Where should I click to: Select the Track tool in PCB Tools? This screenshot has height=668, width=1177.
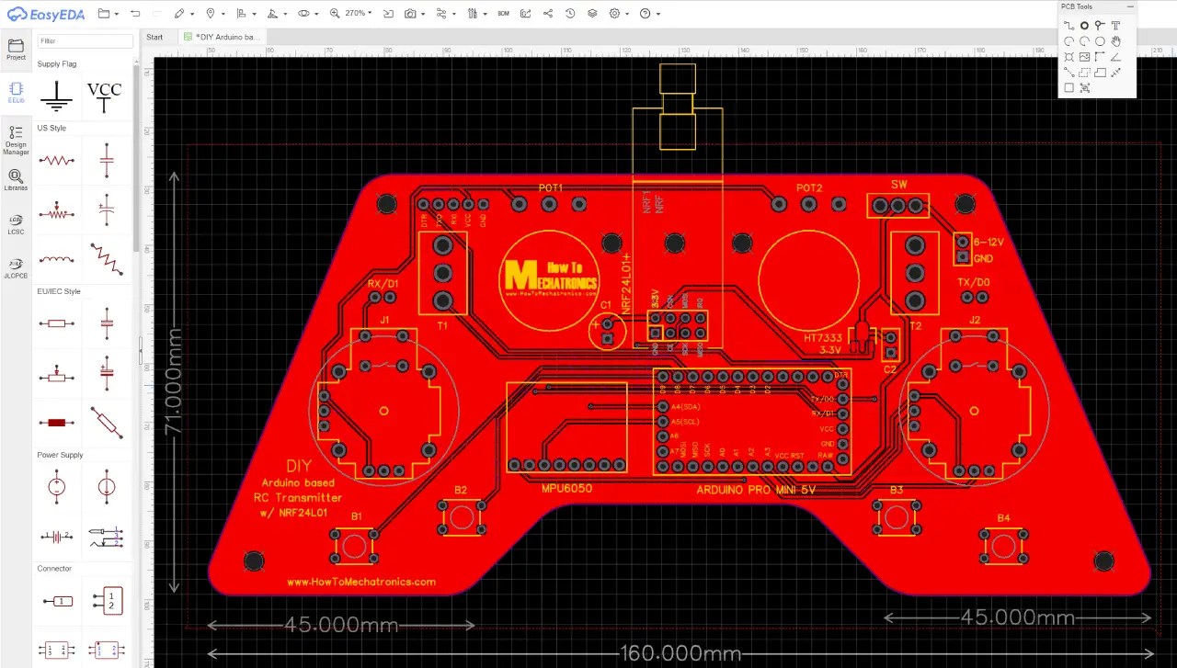tap(1069, 25)
